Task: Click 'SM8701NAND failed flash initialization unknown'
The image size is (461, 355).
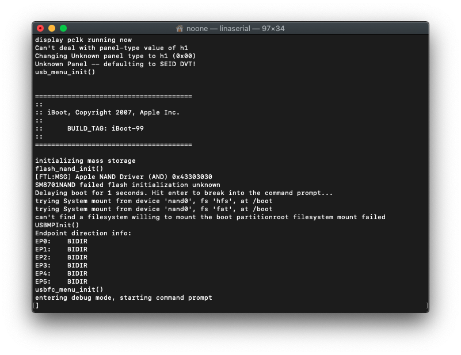Action: [128, 185]
